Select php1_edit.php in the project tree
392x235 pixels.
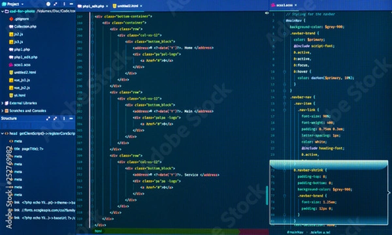(25, 57)
